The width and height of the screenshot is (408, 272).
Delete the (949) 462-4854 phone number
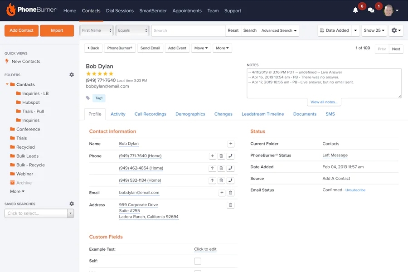pos(221,168)
